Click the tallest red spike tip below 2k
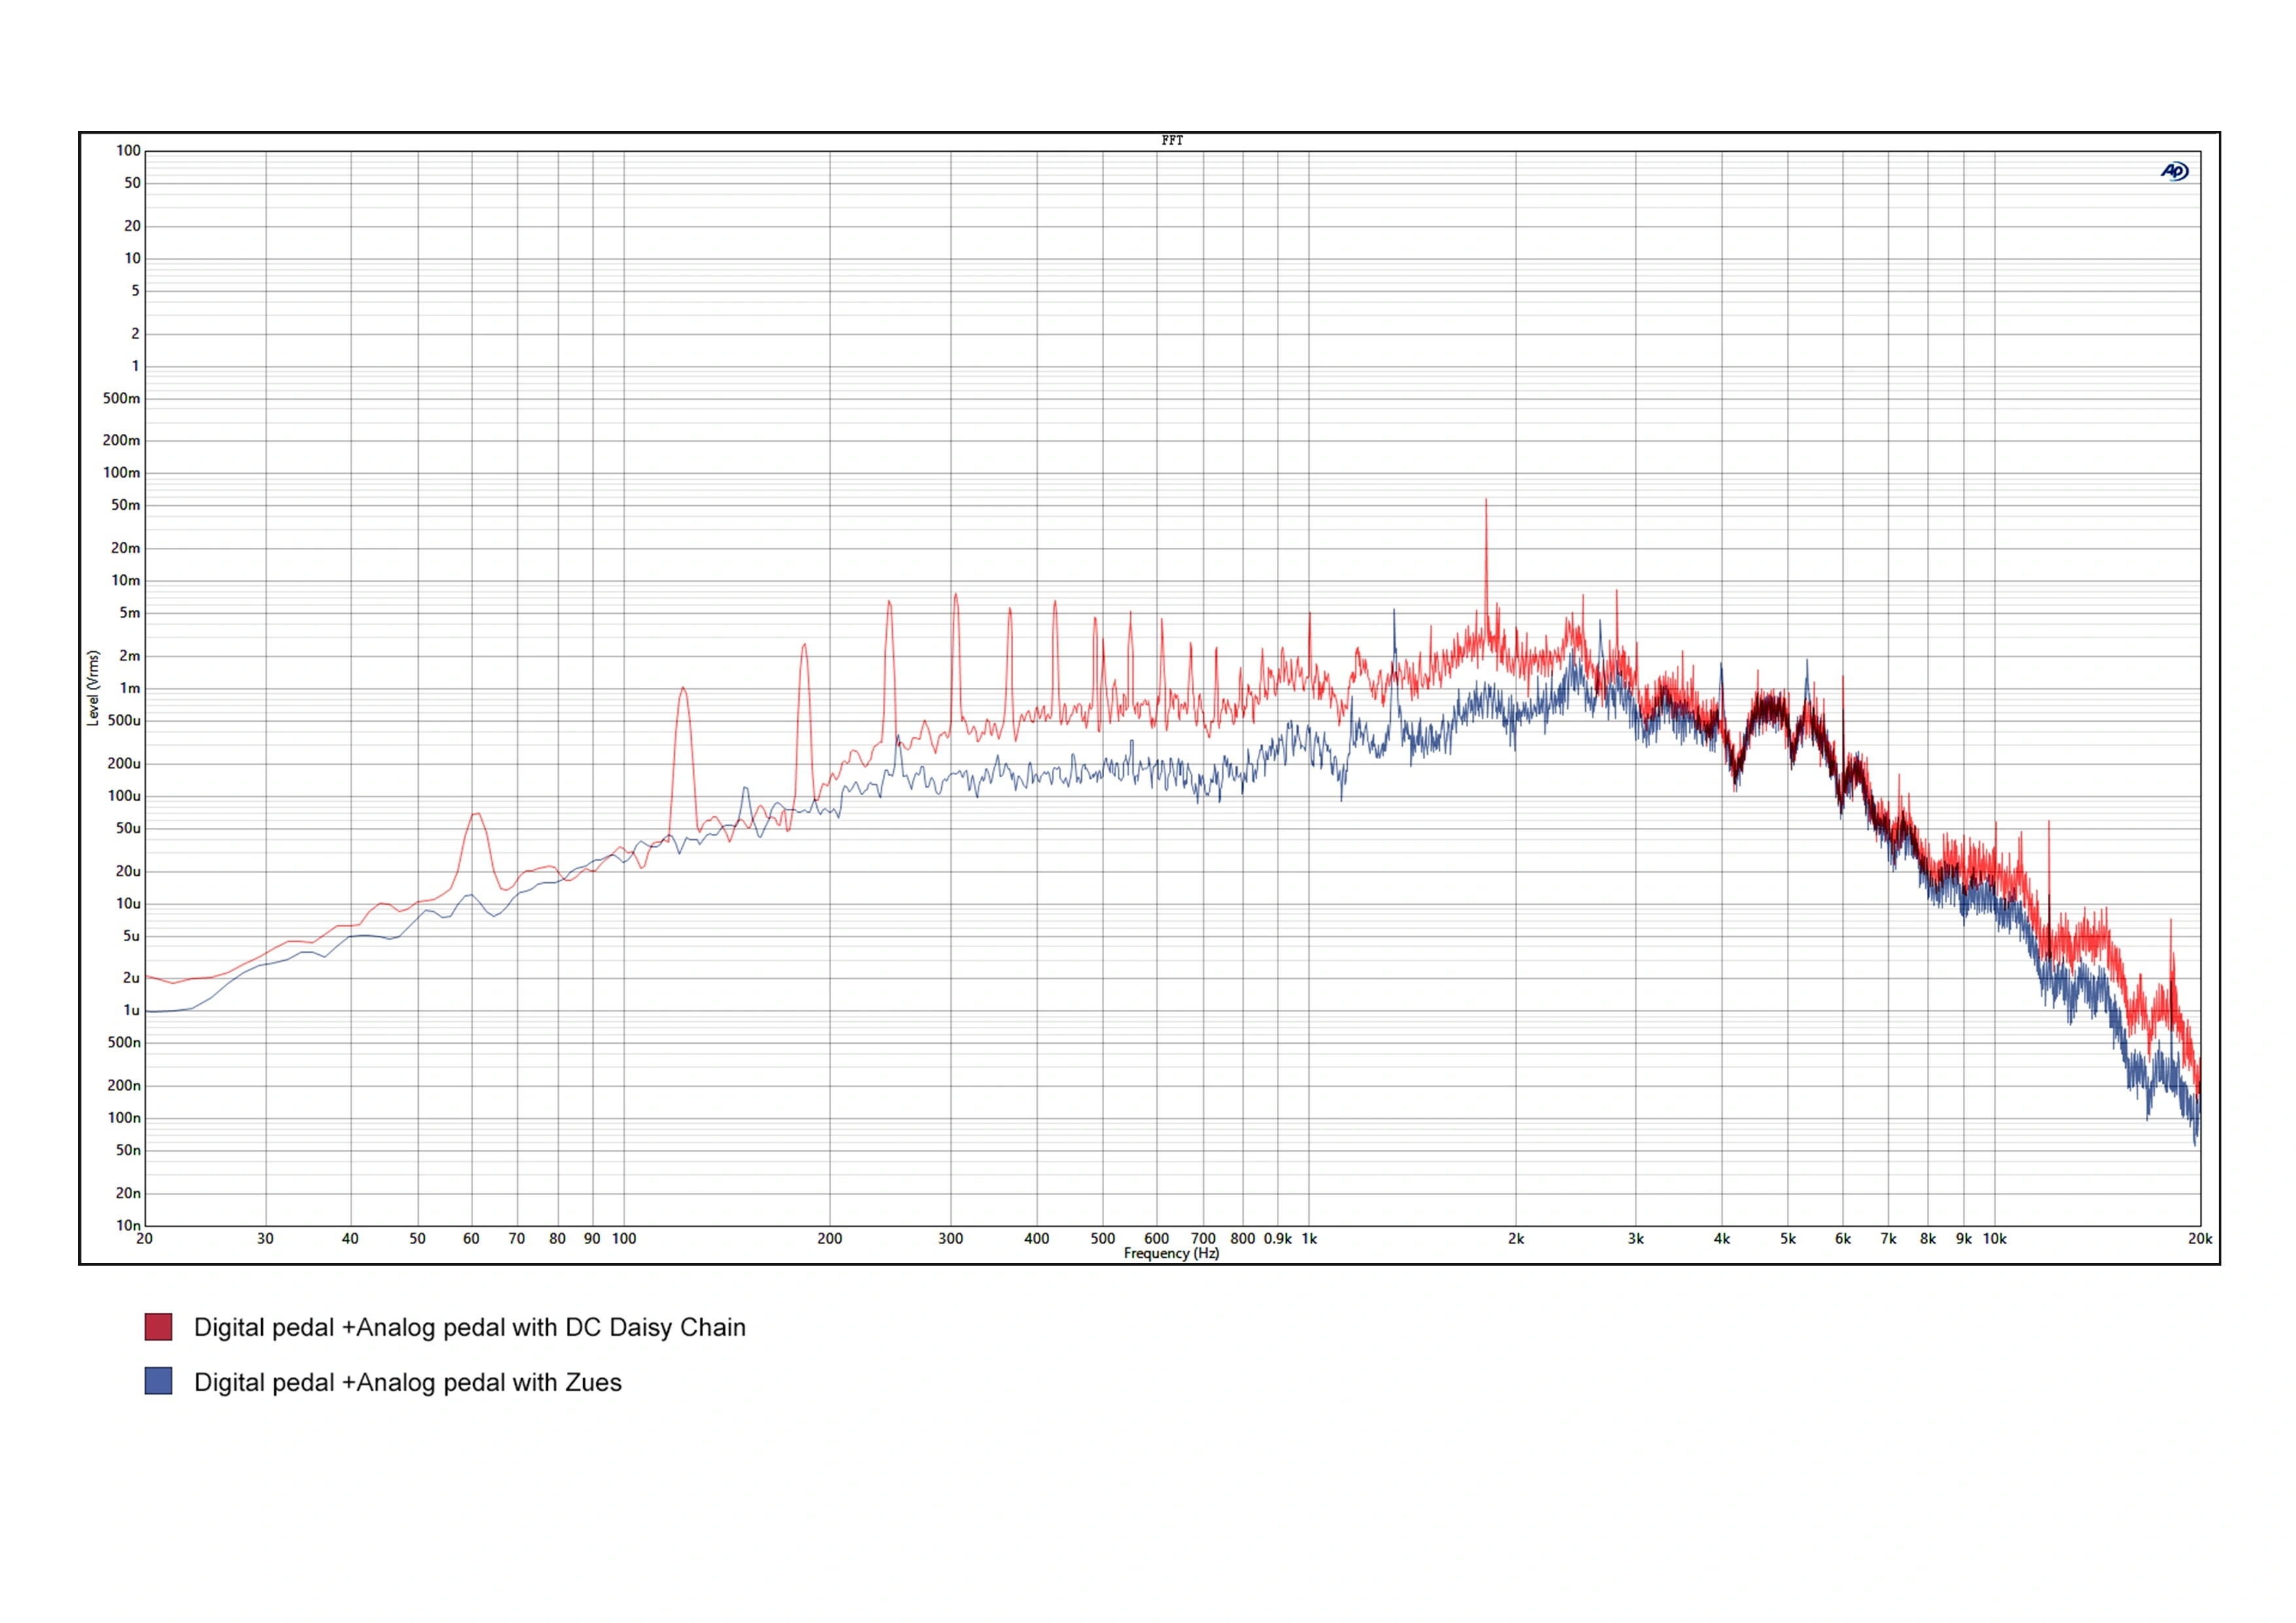Screen dimensions: 2296x1623 [x=1486, y=500]
